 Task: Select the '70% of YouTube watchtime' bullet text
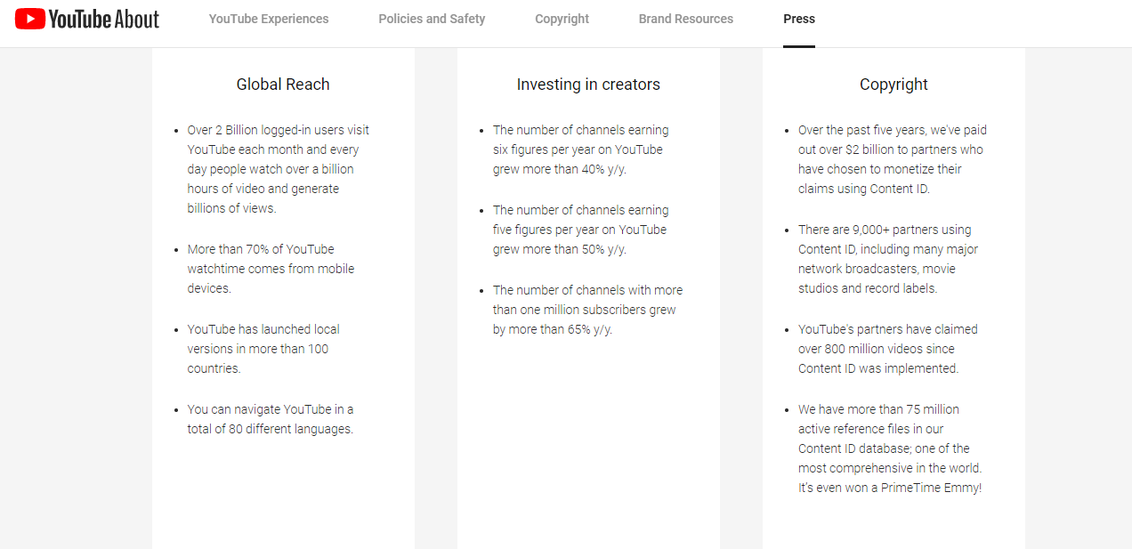point(271,269)
